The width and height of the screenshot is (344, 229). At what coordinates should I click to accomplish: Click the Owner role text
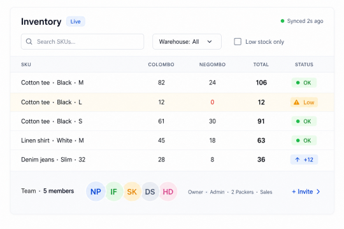[196, 192]
